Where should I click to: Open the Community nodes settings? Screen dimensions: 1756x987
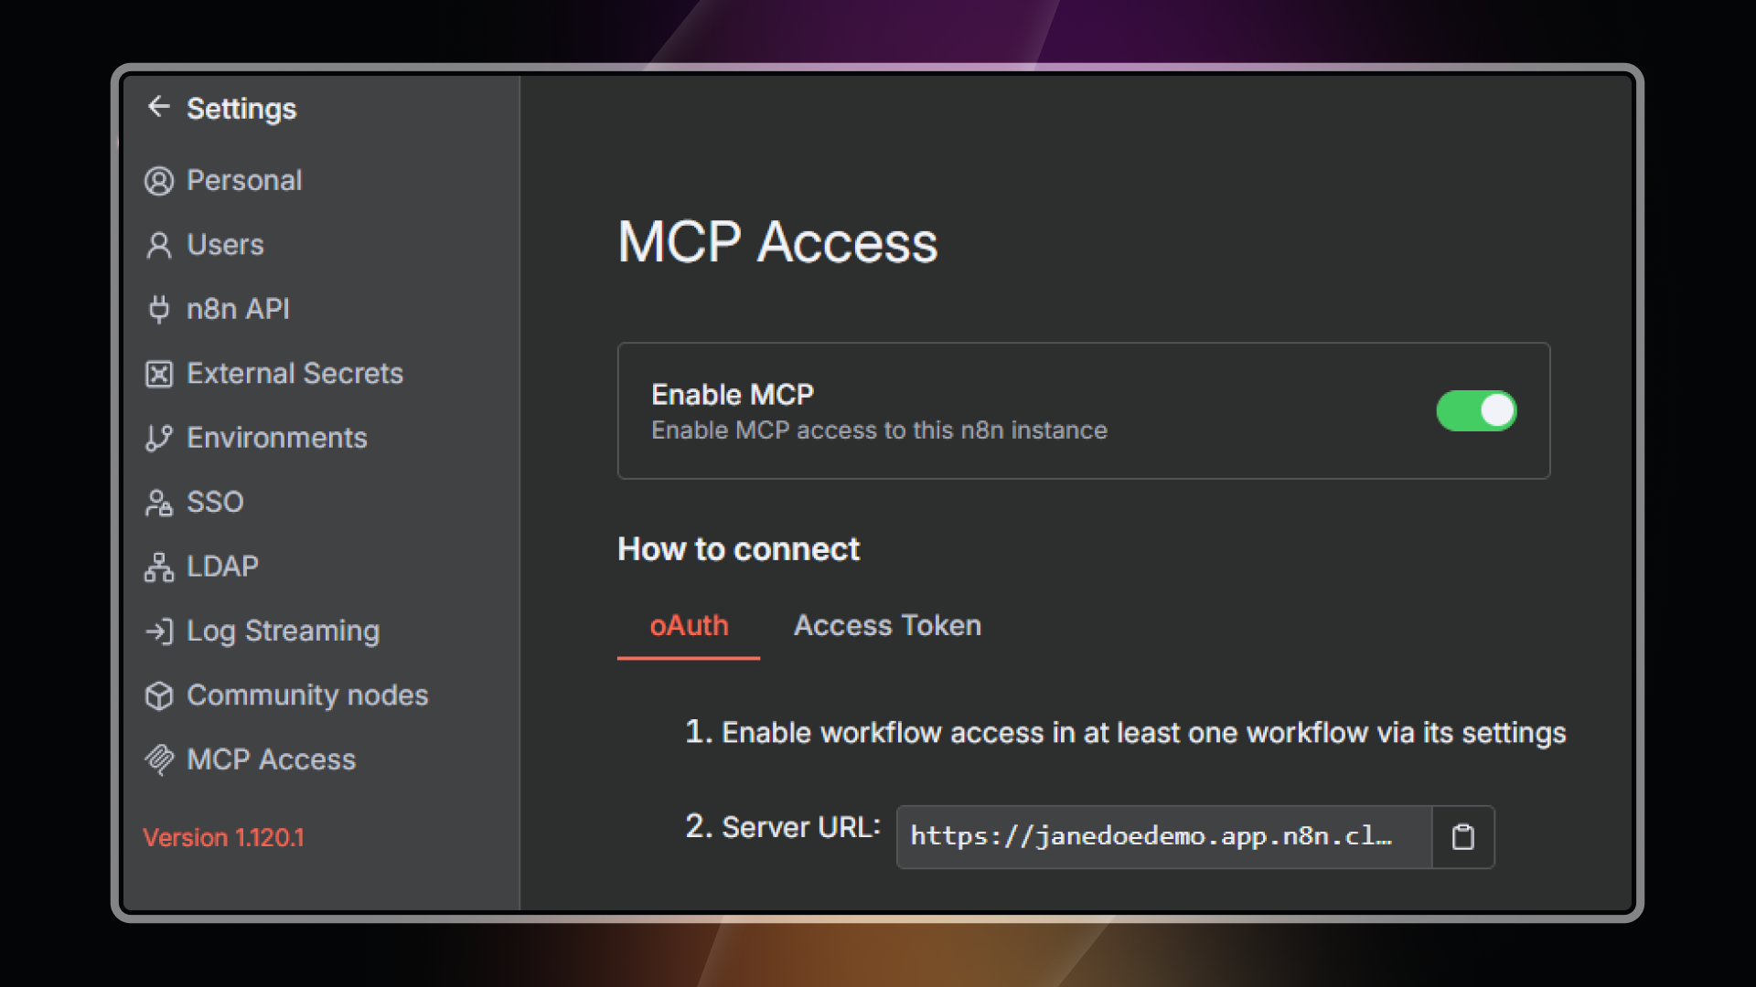point(306,695)
